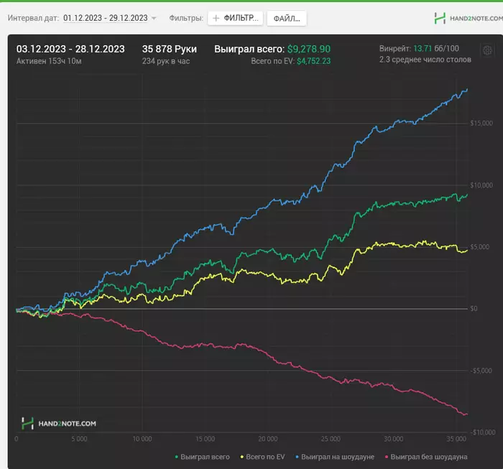Viewport: 503px width, 469px height.
Task: Open the Hand2Note logo in the header
Action: click(x=440, y=18)
